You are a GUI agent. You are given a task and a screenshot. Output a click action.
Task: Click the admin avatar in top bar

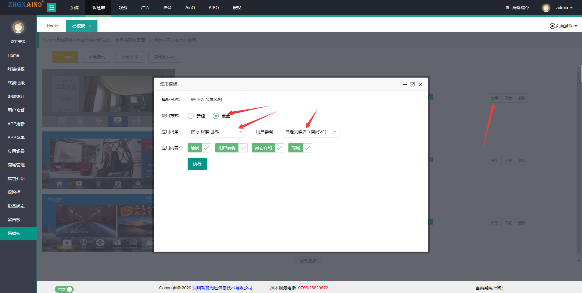click(x=546, y=8)
